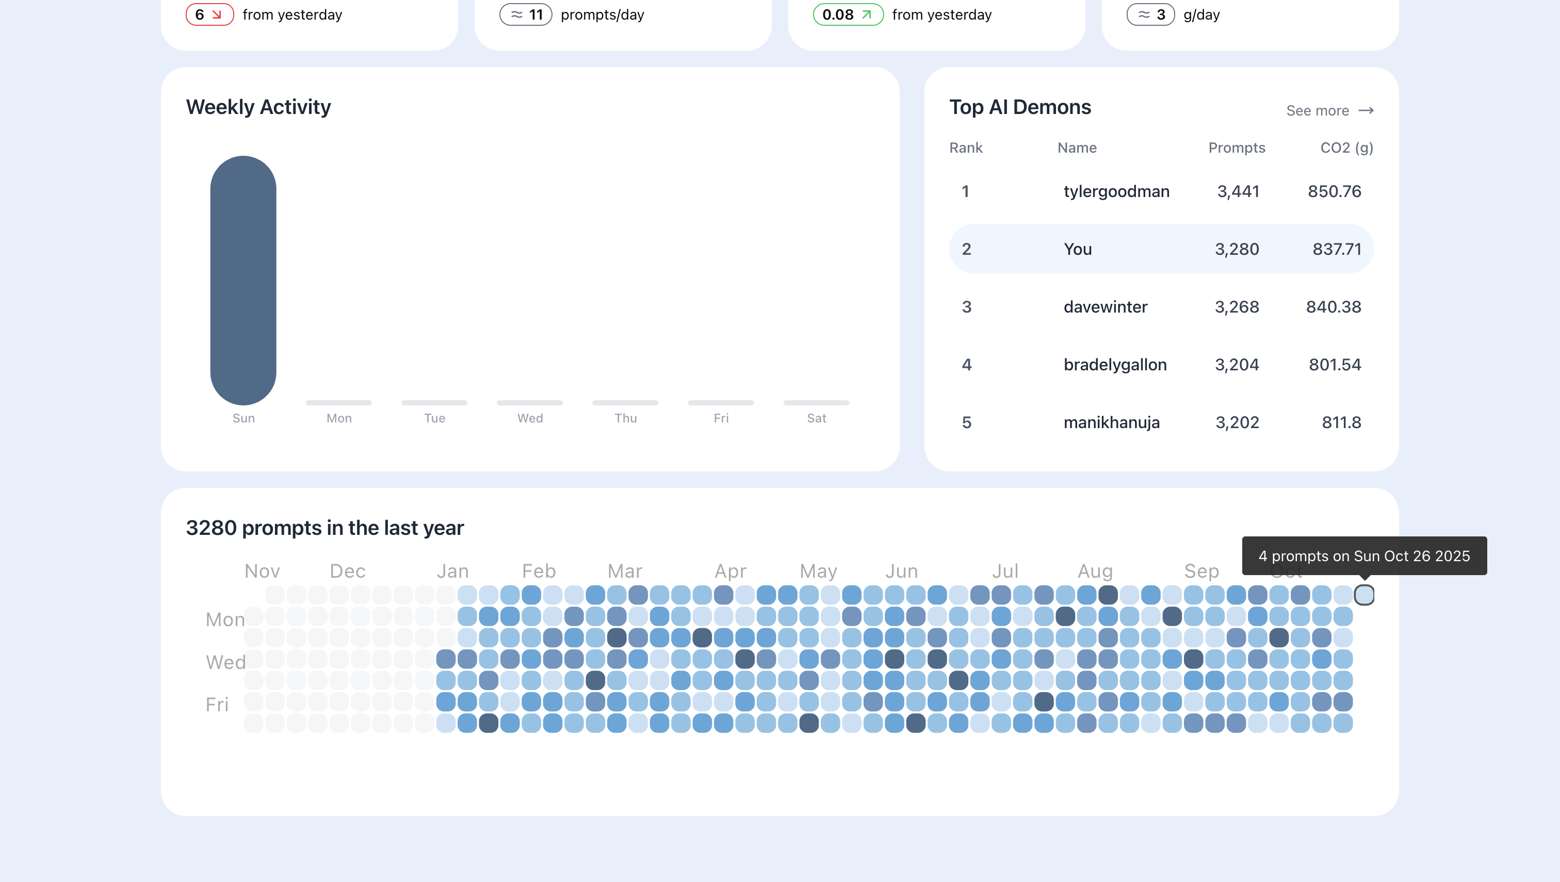Click the Name column header
This screenshot has width=1560, height=882.
(1077, 148)
